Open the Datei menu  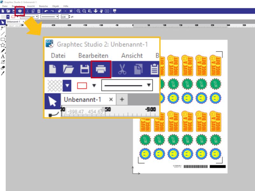point(5,6)
